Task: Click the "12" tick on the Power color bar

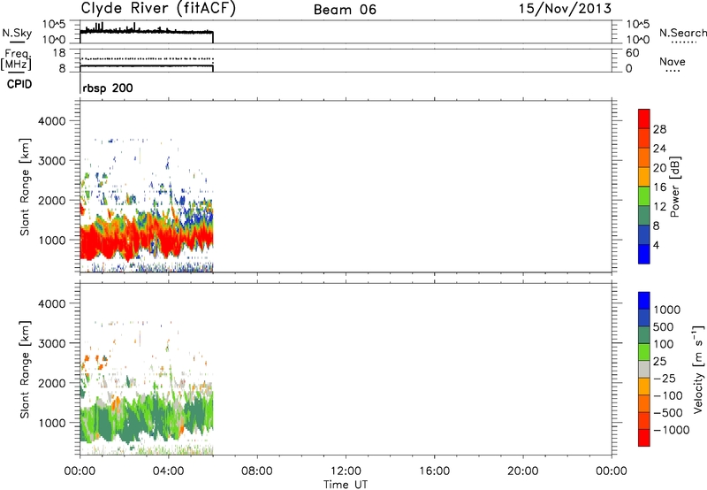Action: point(659,207)
